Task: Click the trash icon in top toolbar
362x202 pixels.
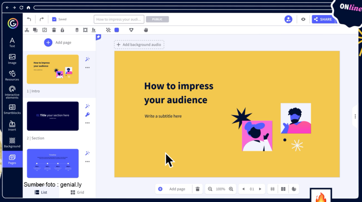Action: pyautogui.click(x=54, y=30)
